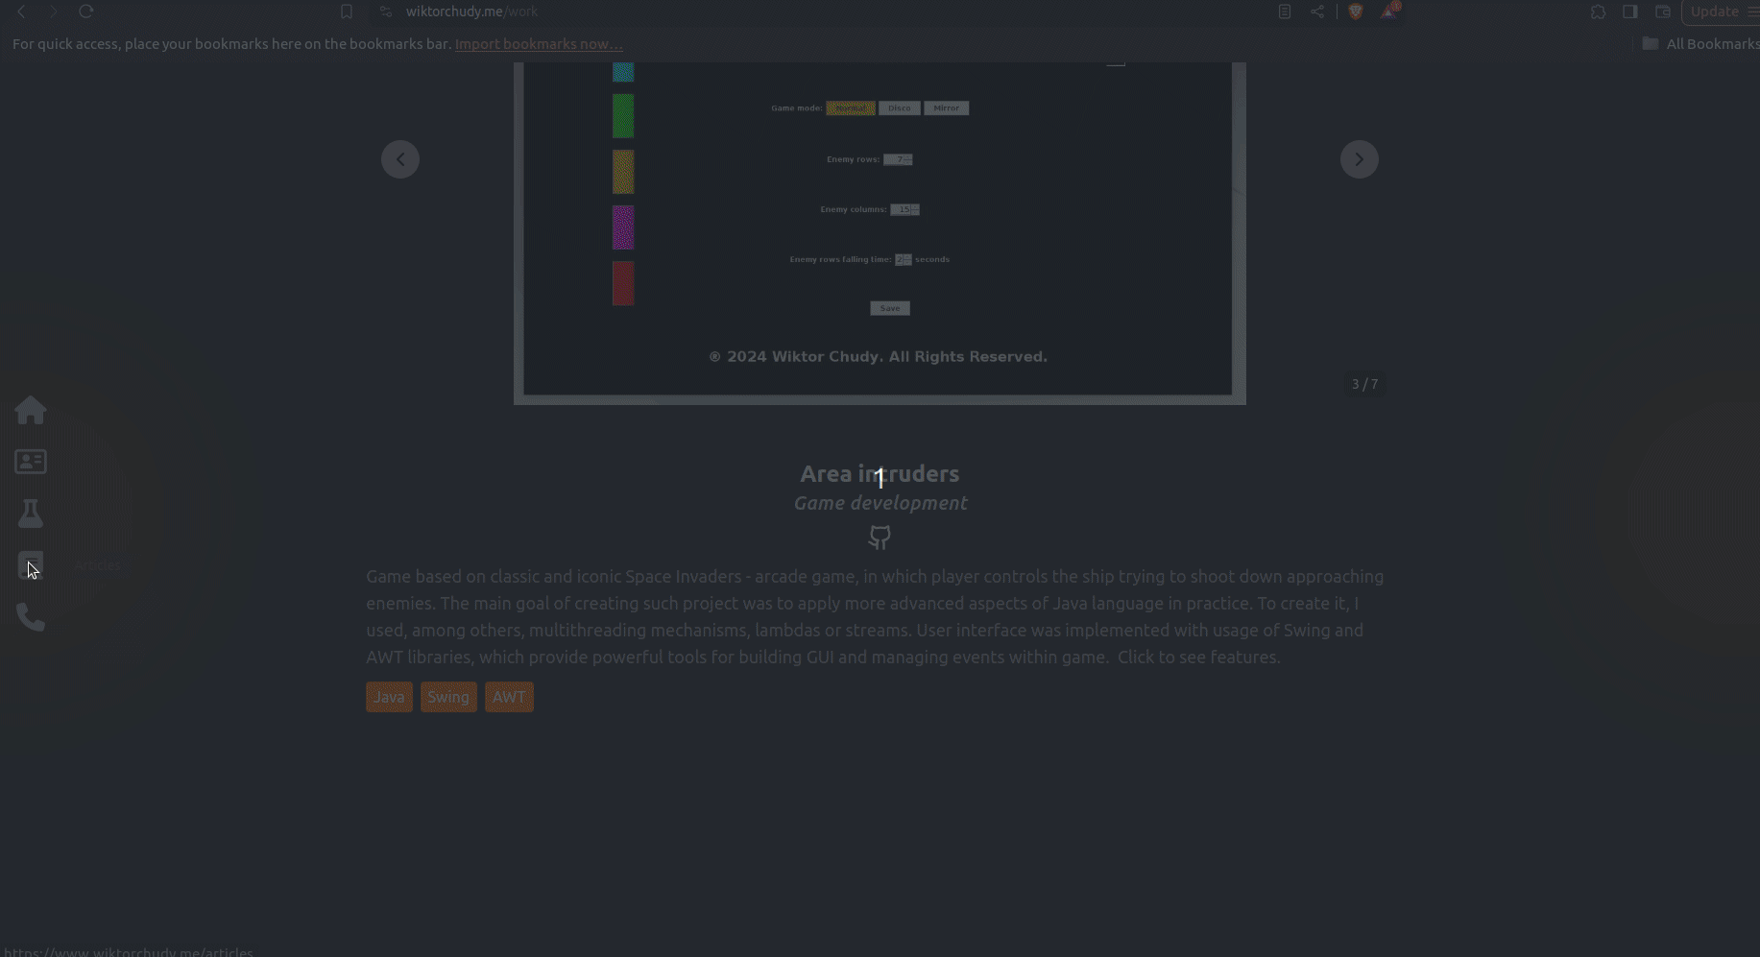Open the phone Contact icon in sidebar
This screenshot has height=957, width=1760.
pyautogui.click(x=31, y=617)
